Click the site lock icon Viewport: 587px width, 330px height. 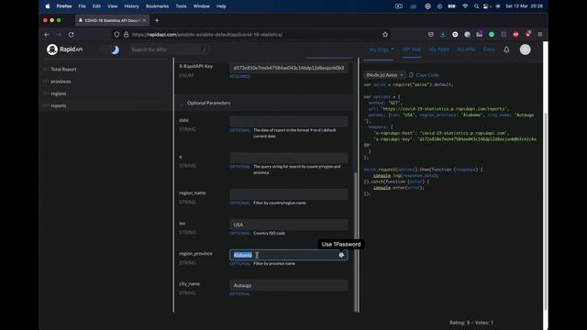click(127, 35)
